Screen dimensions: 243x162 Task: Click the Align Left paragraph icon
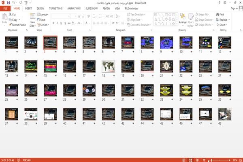tap(94, 23)
